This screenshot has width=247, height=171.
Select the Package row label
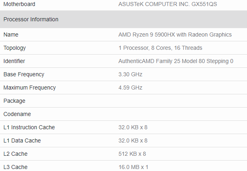coord(14,101)
